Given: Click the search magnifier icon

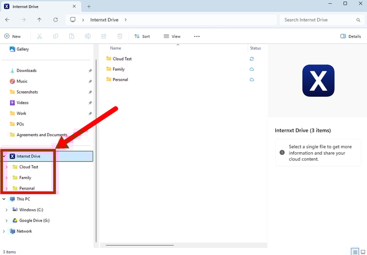Looking at the screenshot, I should (x=358, y=20).
